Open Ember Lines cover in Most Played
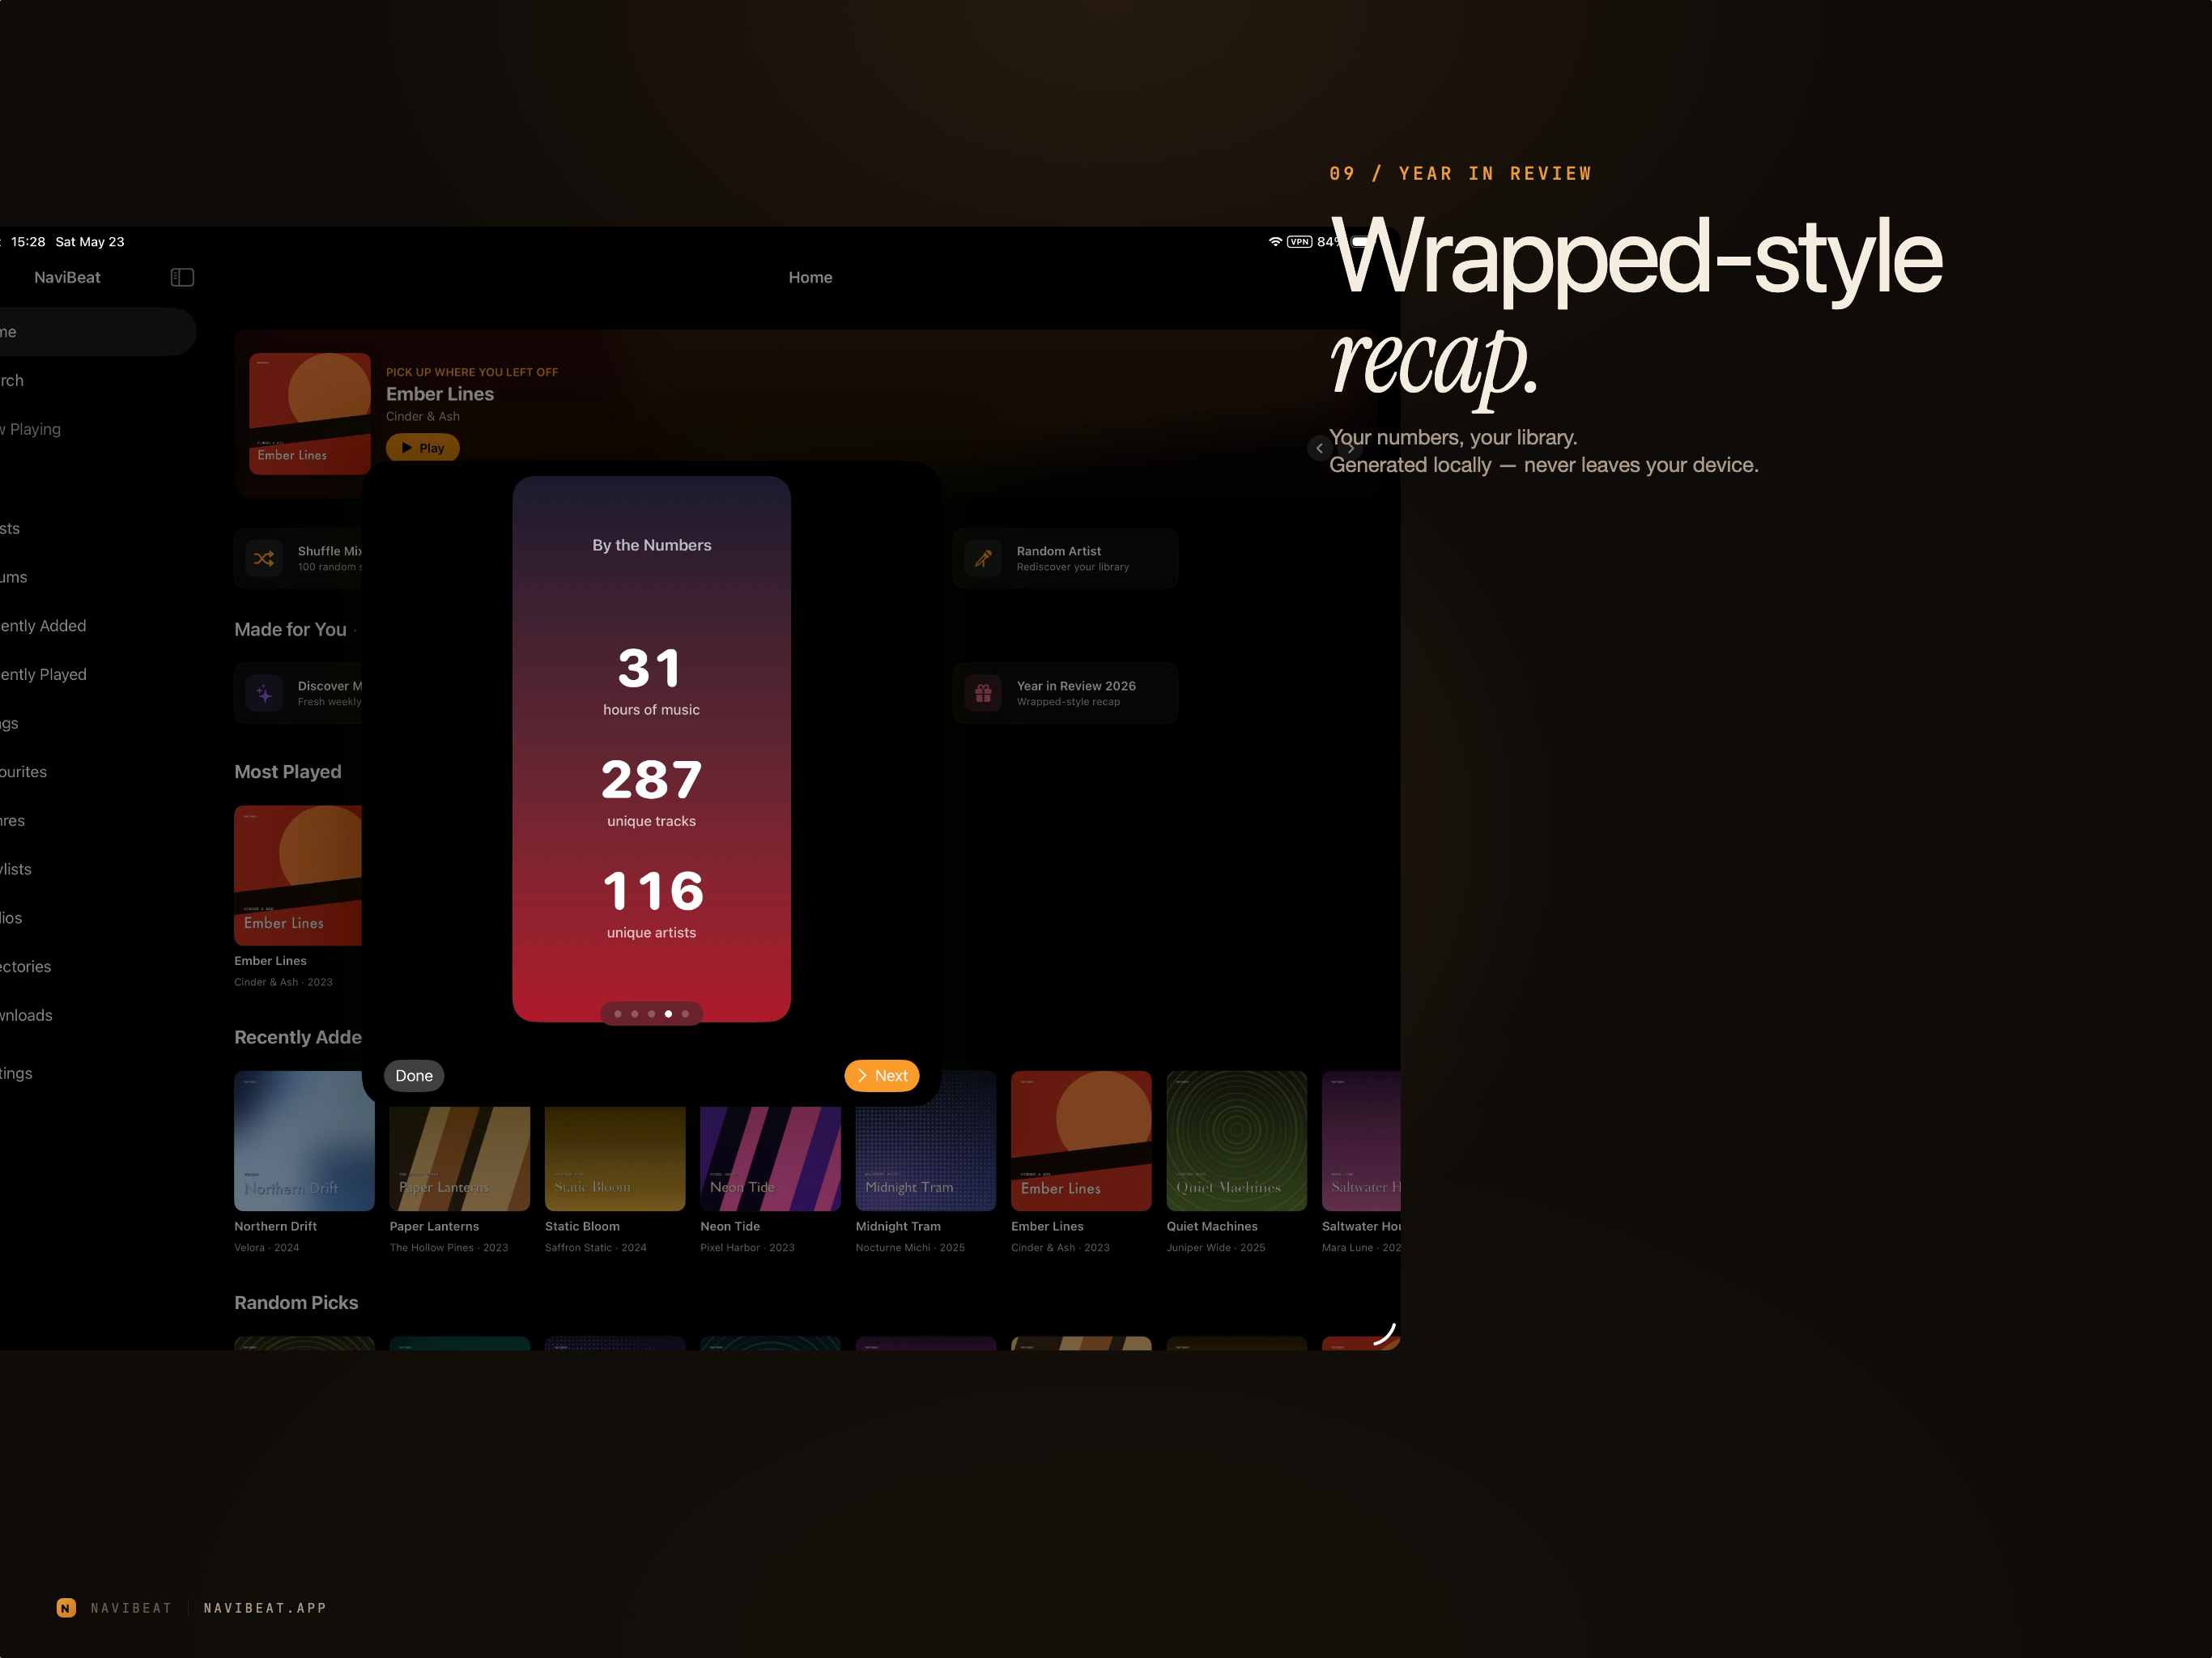The height and width of the screenshot is (1658, 2212). click(x=298, y=875)
